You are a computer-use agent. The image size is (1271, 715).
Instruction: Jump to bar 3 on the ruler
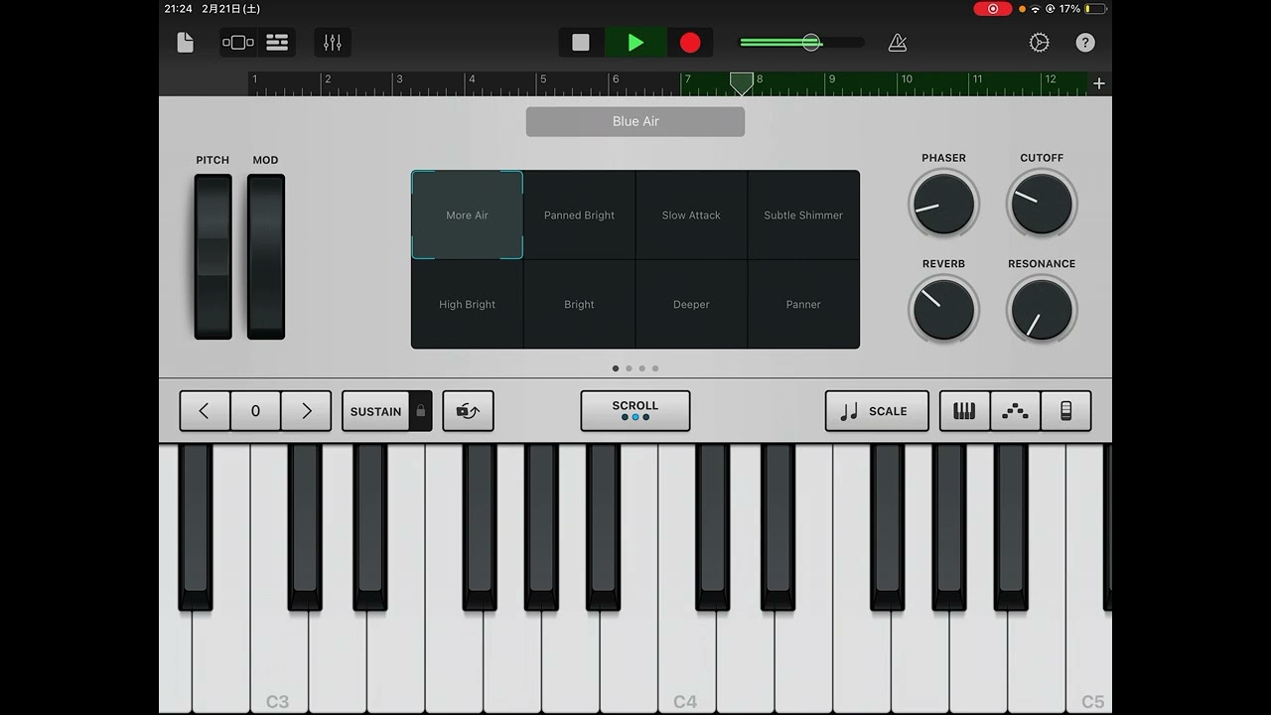(x=399, y=79)
